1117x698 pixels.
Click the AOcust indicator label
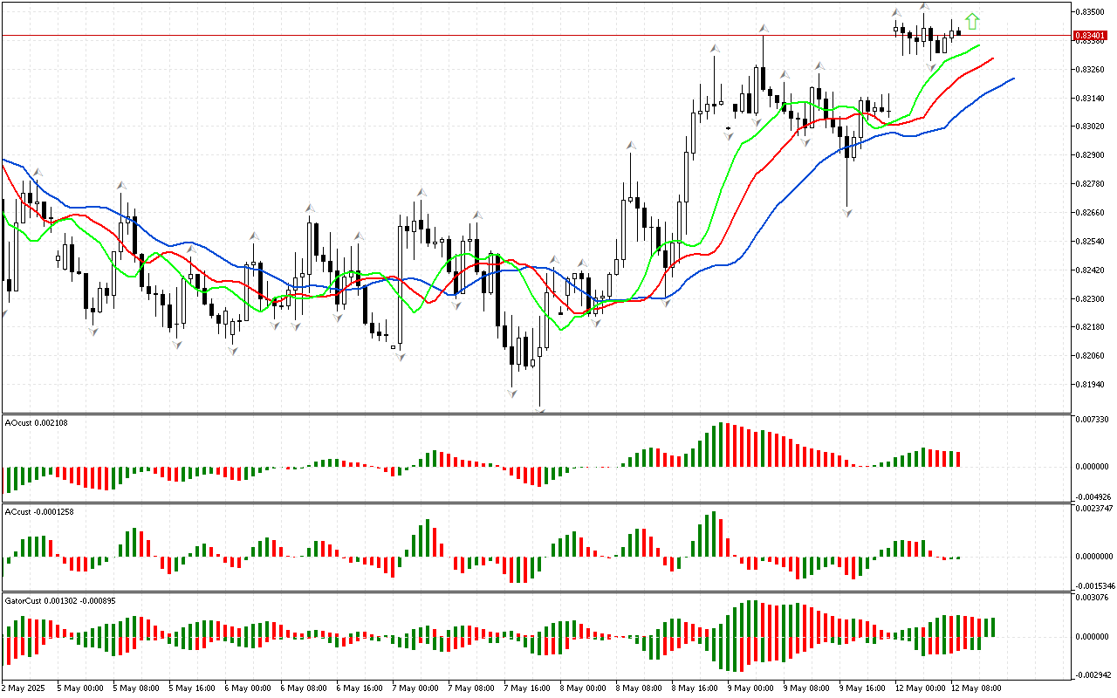(36, 422)
